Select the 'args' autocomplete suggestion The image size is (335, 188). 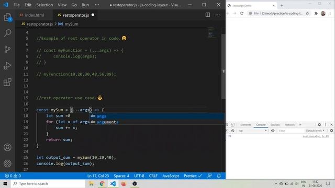(x=157, y=116)
